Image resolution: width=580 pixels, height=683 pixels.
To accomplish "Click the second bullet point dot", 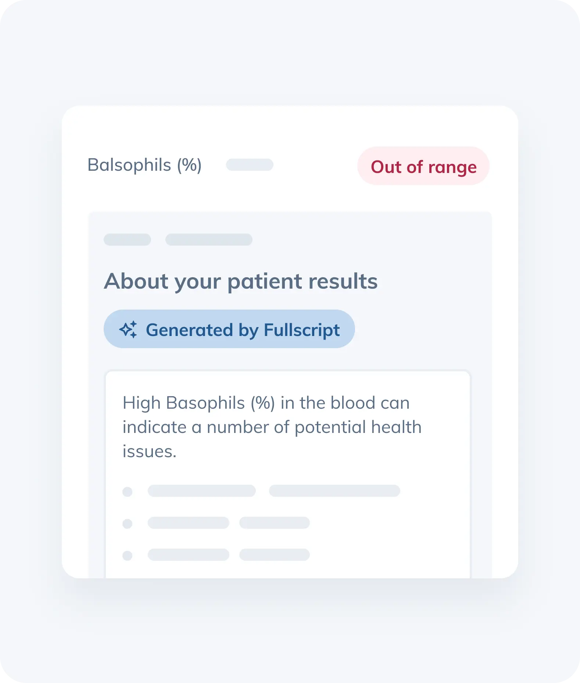I will pos(128,524).
